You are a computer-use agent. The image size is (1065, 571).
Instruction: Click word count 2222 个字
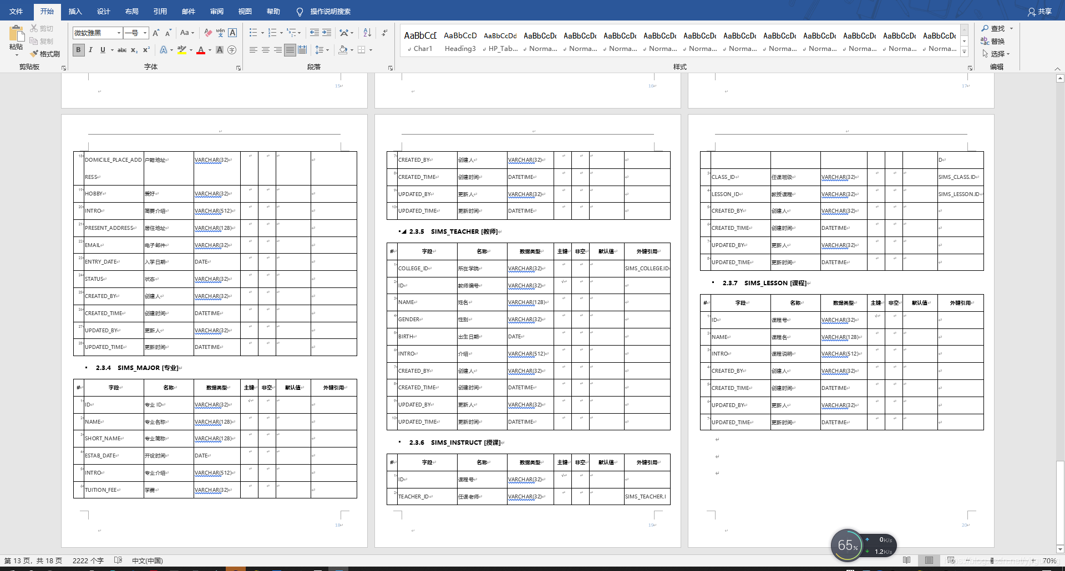click(88, 560)
